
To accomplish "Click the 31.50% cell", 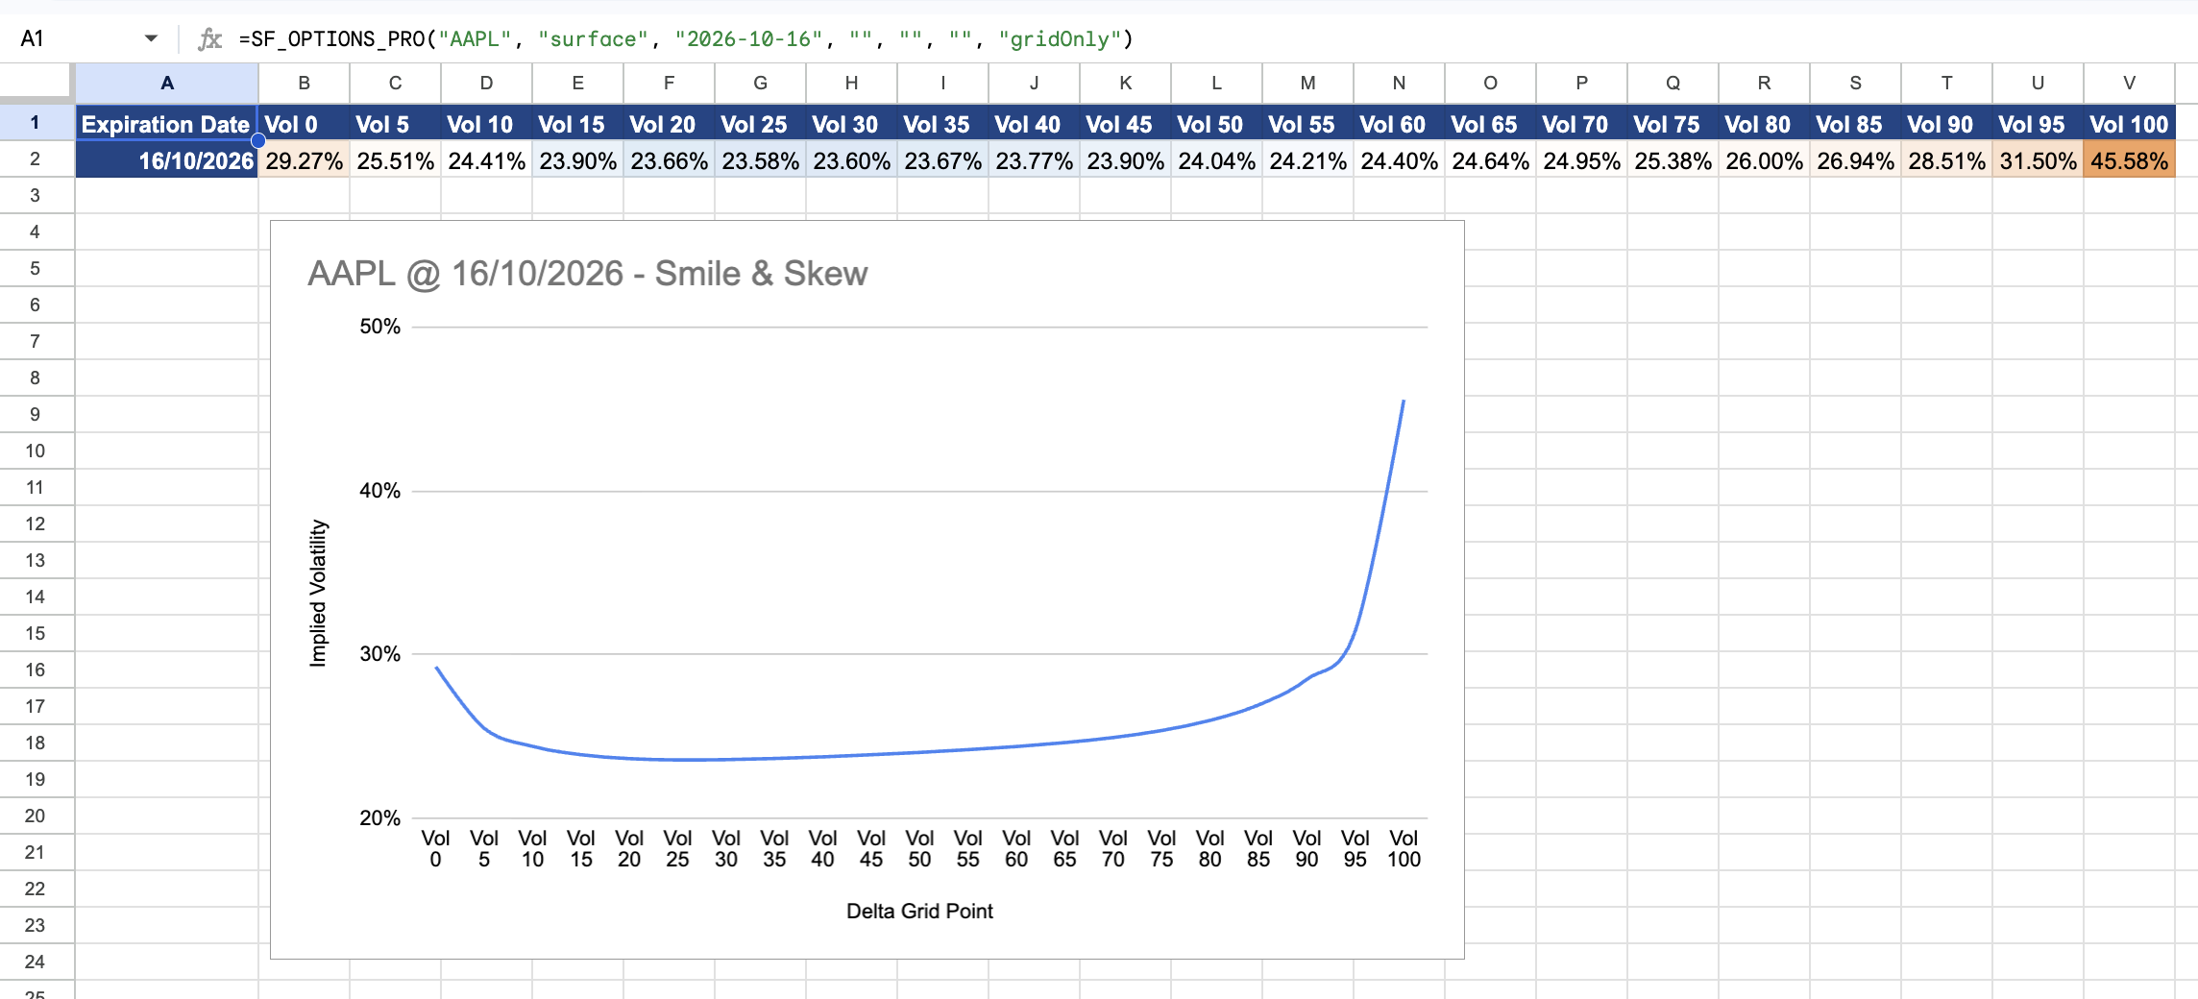I will 2038,159.
